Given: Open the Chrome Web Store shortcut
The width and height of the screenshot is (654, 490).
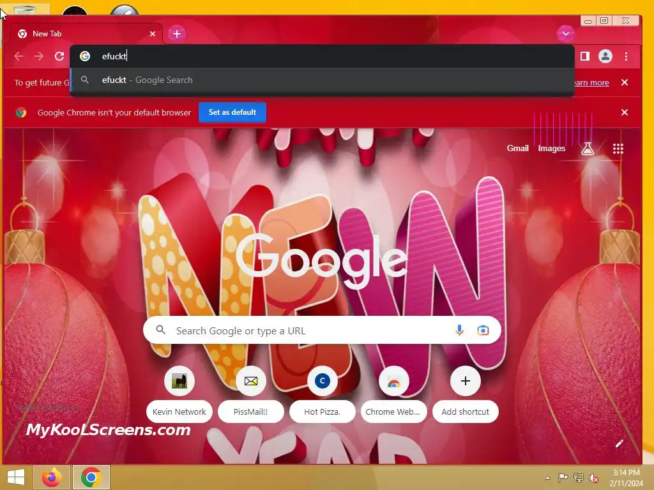Looking at the screenshot, I should (393, 394).
